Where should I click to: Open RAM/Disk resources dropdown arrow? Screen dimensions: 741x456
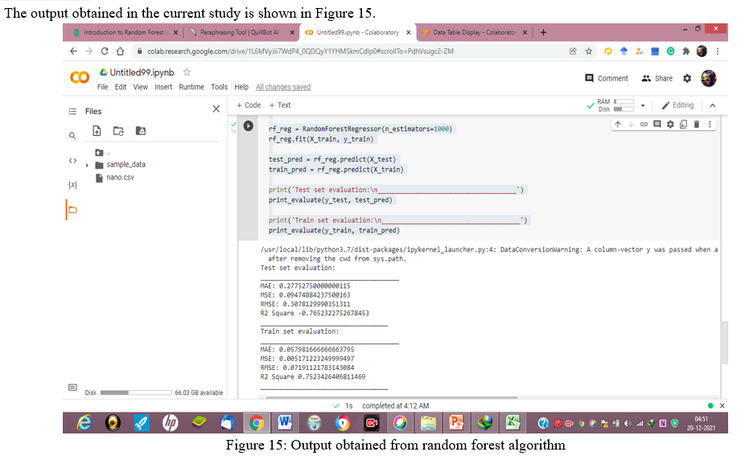643,105
